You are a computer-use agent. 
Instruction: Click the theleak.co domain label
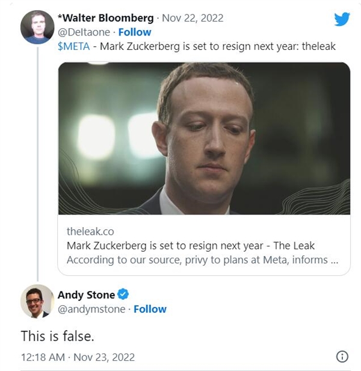click(90, 231)
